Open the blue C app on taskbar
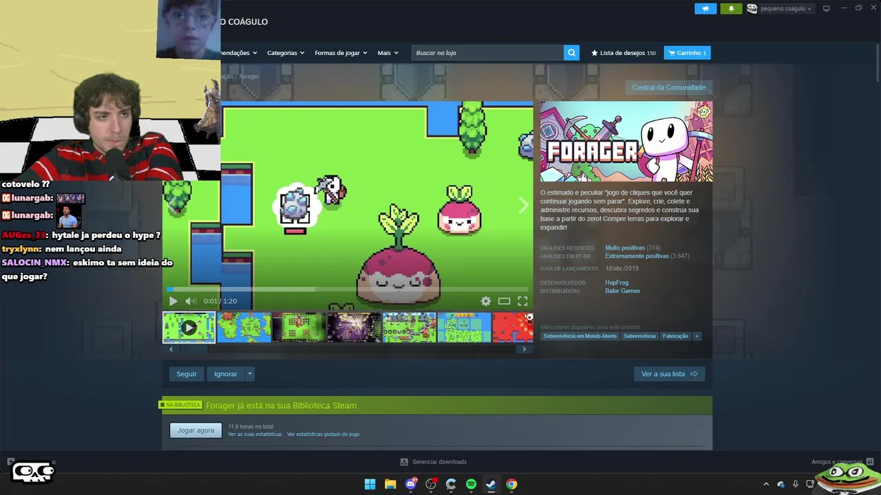881x495 pixels. tap(451, 484)
